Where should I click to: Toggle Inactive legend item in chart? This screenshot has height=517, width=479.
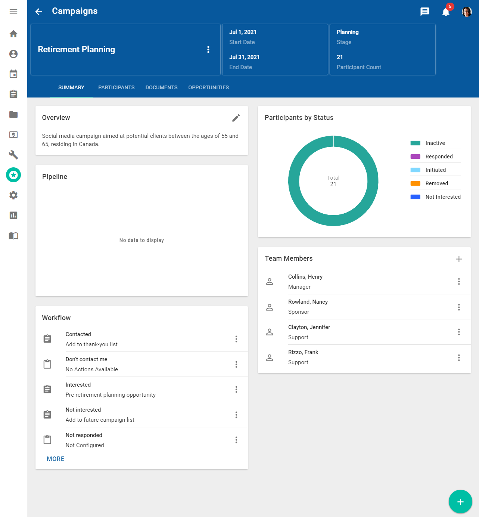click(435, 143)
